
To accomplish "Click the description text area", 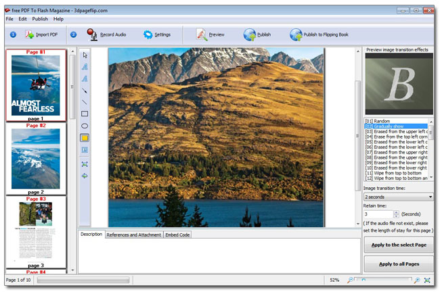I will (x=219, y=255).
